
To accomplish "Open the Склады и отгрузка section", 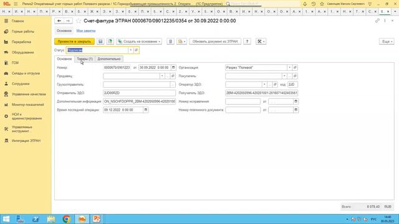I will [x=26, y=73].
